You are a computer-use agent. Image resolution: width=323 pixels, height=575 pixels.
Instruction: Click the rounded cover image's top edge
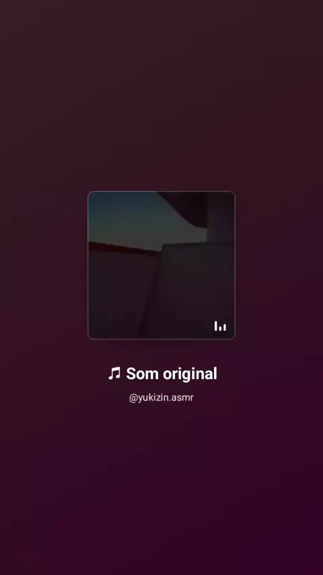(161, 192)
